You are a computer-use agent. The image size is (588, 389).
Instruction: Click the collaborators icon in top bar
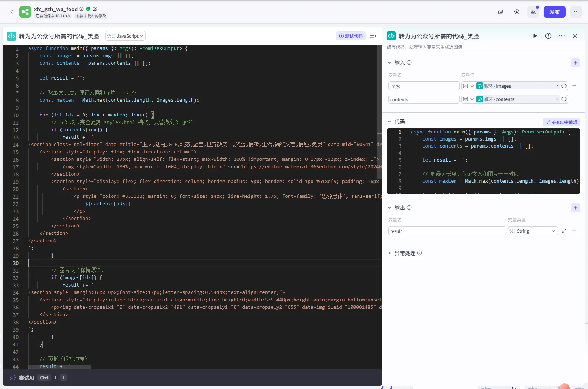click(x=533, y=12)
